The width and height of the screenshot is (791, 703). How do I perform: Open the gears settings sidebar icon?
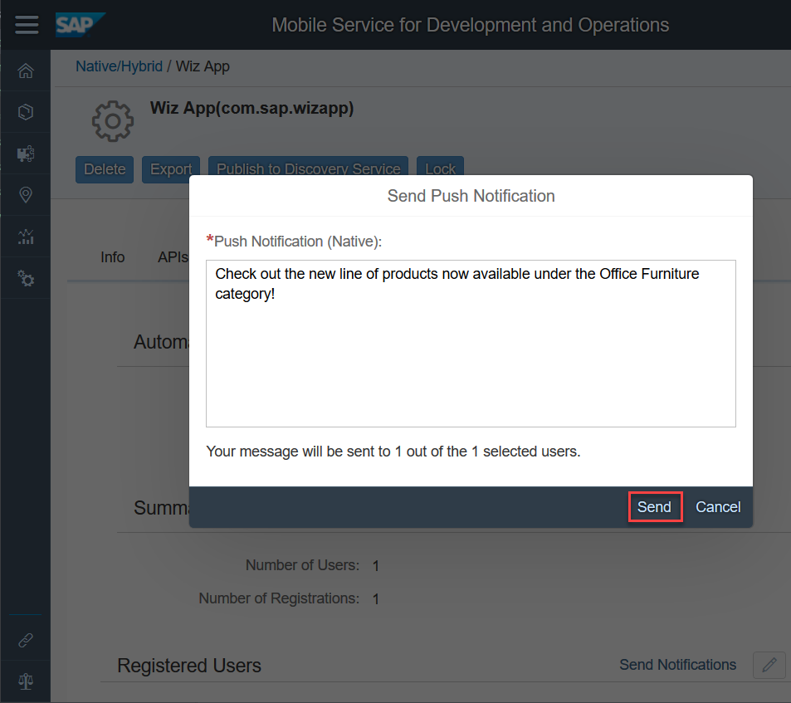(x=26, y=279)
